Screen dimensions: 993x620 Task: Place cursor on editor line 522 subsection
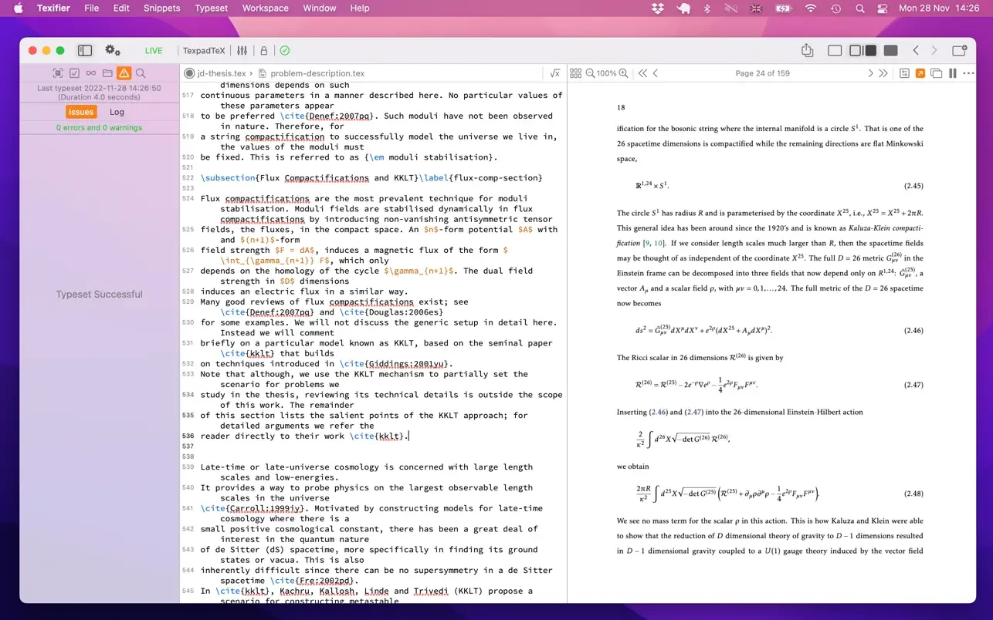[371, 178]
